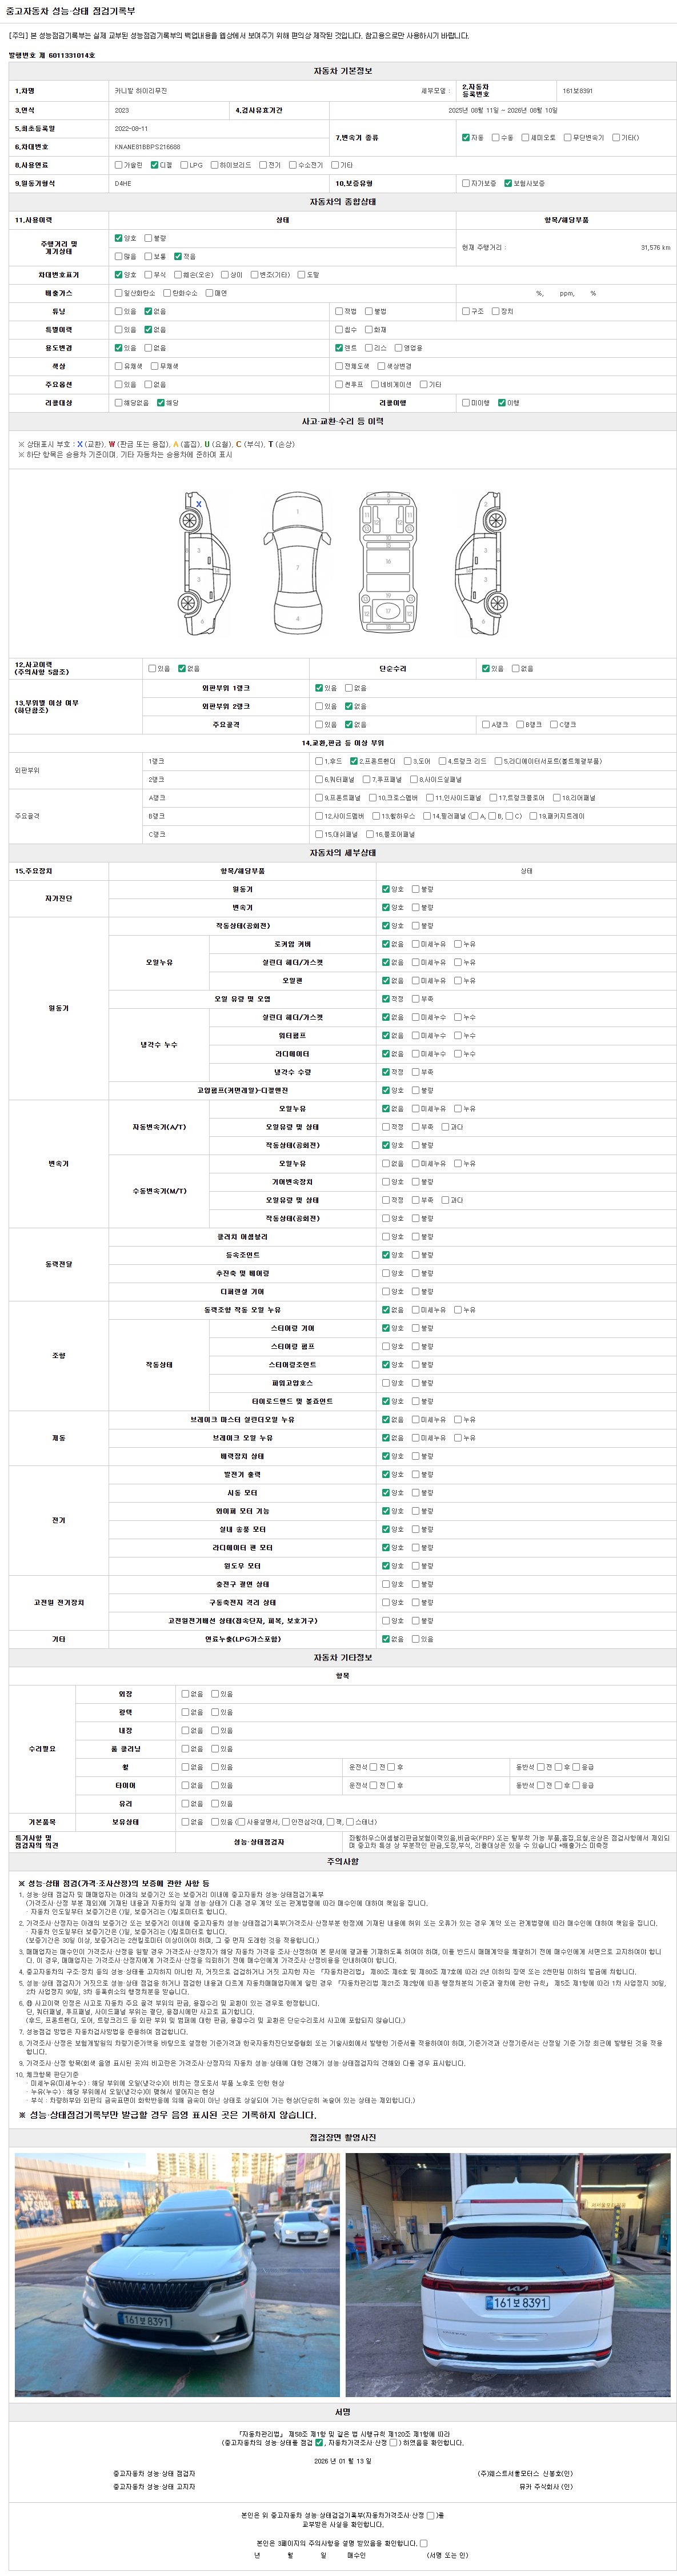Click the blue X mark on the fender

198,503
